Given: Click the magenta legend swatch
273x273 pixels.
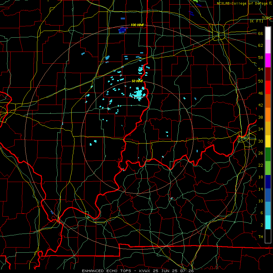Looking at the screenshot, I should (x=268, y=60).
